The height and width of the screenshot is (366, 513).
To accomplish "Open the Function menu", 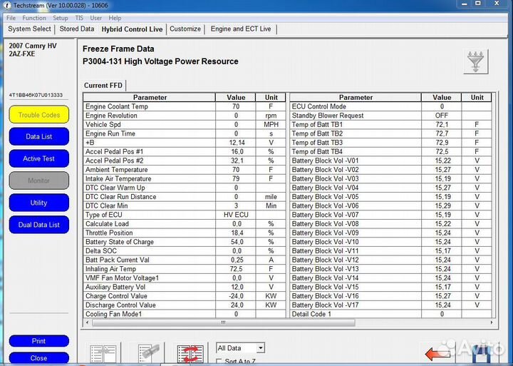I will click(33, 18).
